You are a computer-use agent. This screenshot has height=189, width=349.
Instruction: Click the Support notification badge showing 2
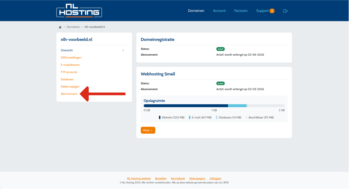(x=272, y=10)
